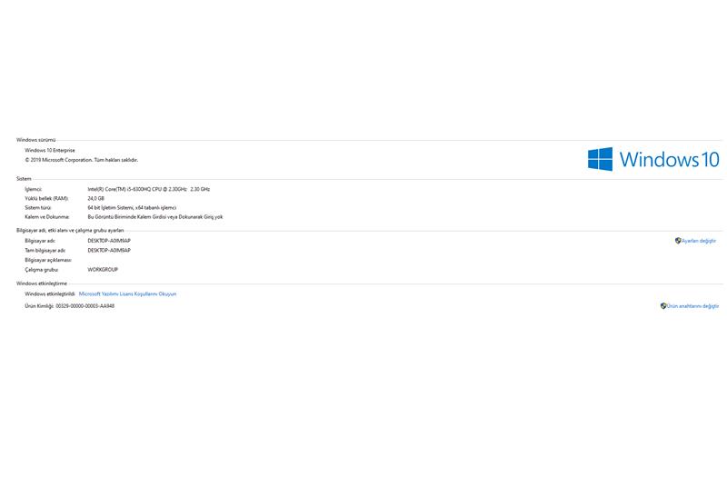Click the 'Intel(R) Core(TM) i5-6300HQ' processor value
727x487 pixels.
click(148, 189)
